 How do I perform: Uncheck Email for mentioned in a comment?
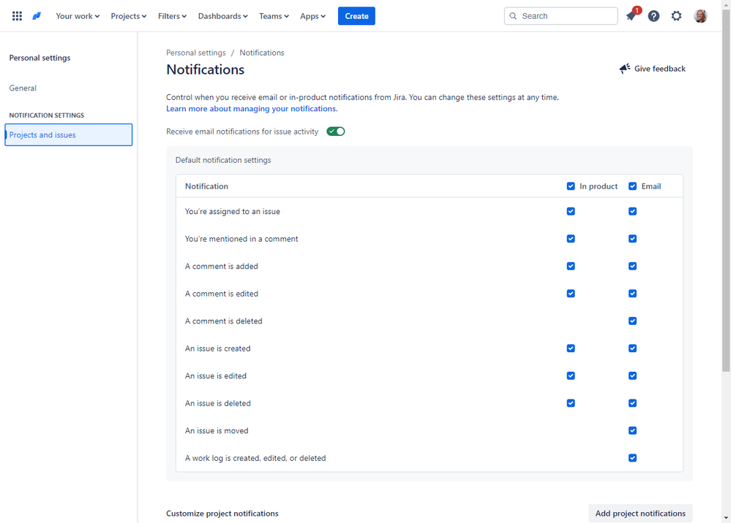(x=632, y=239)
